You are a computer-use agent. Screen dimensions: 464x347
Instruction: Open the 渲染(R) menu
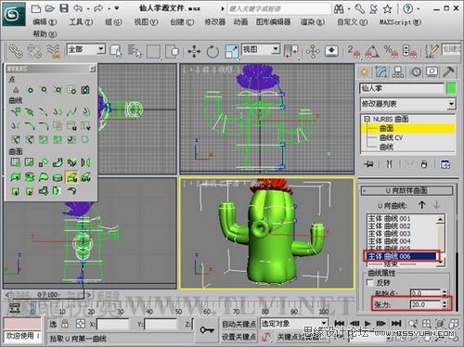point(313,22)
